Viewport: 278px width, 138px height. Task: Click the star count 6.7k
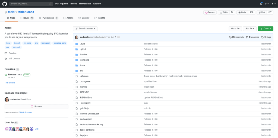pyautogui.click(x=252, y=12)
